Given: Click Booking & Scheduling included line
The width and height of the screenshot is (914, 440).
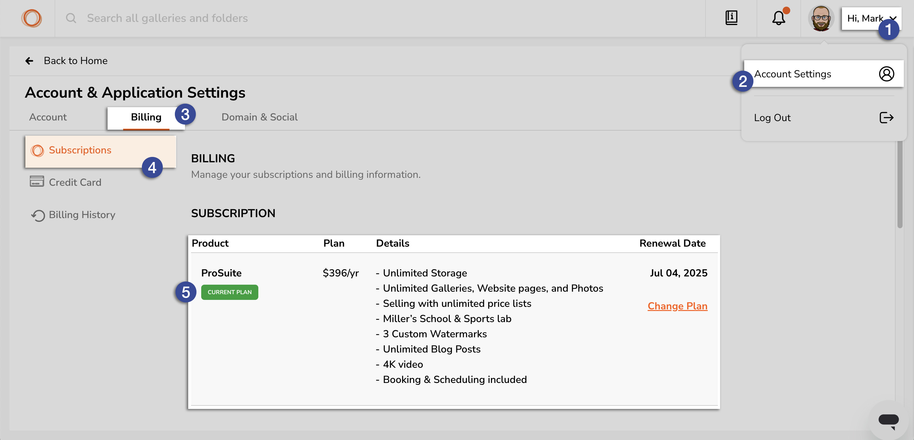Looking at the screenshot, I should point(451,380).
